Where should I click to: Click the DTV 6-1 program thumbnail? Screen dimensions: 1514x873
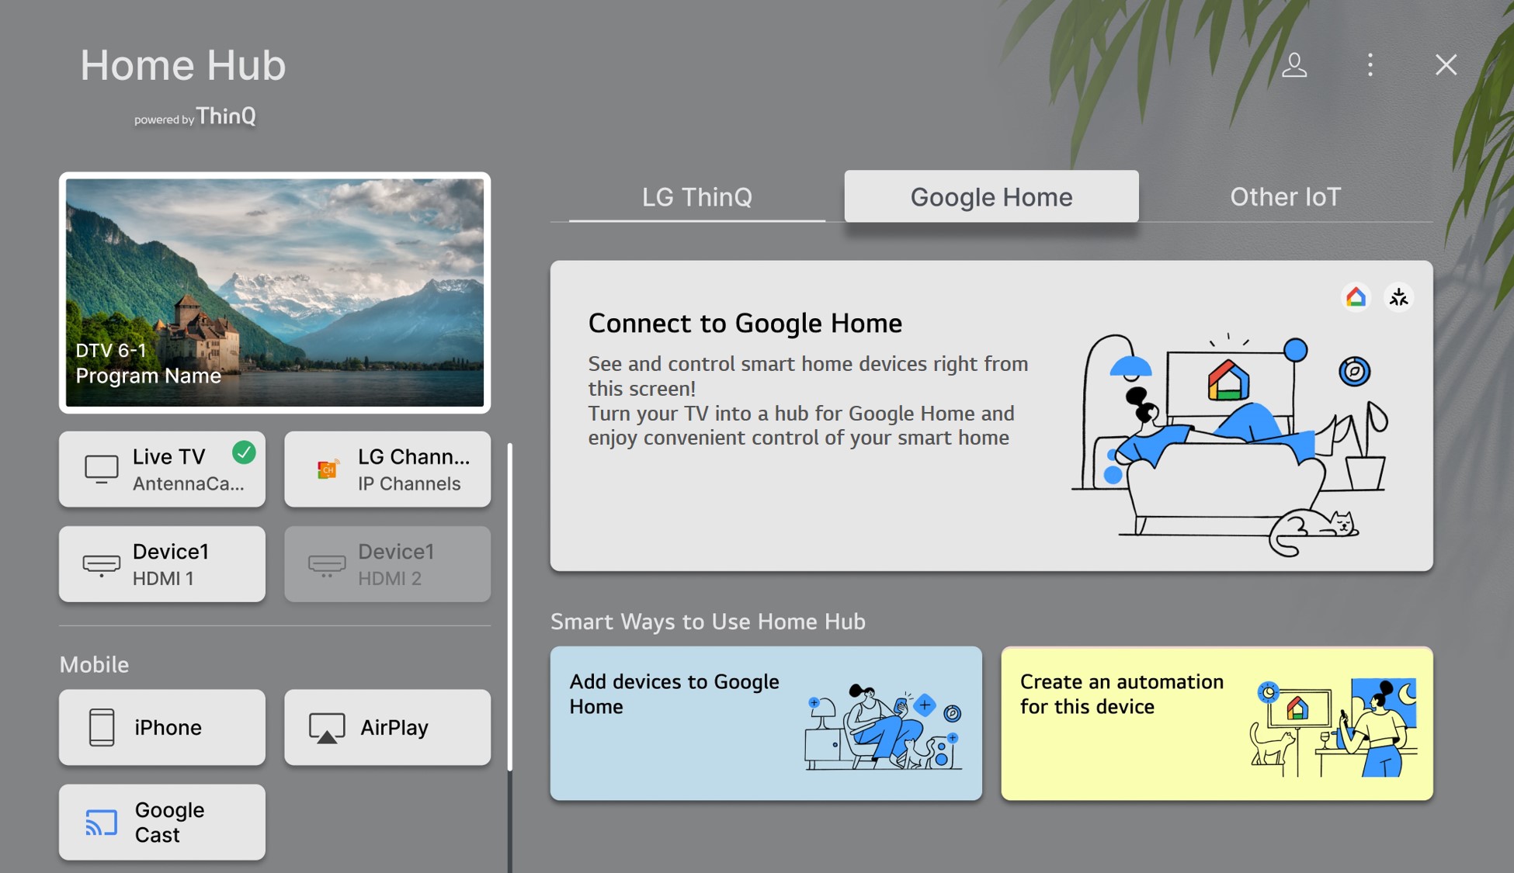pos(276,292)
